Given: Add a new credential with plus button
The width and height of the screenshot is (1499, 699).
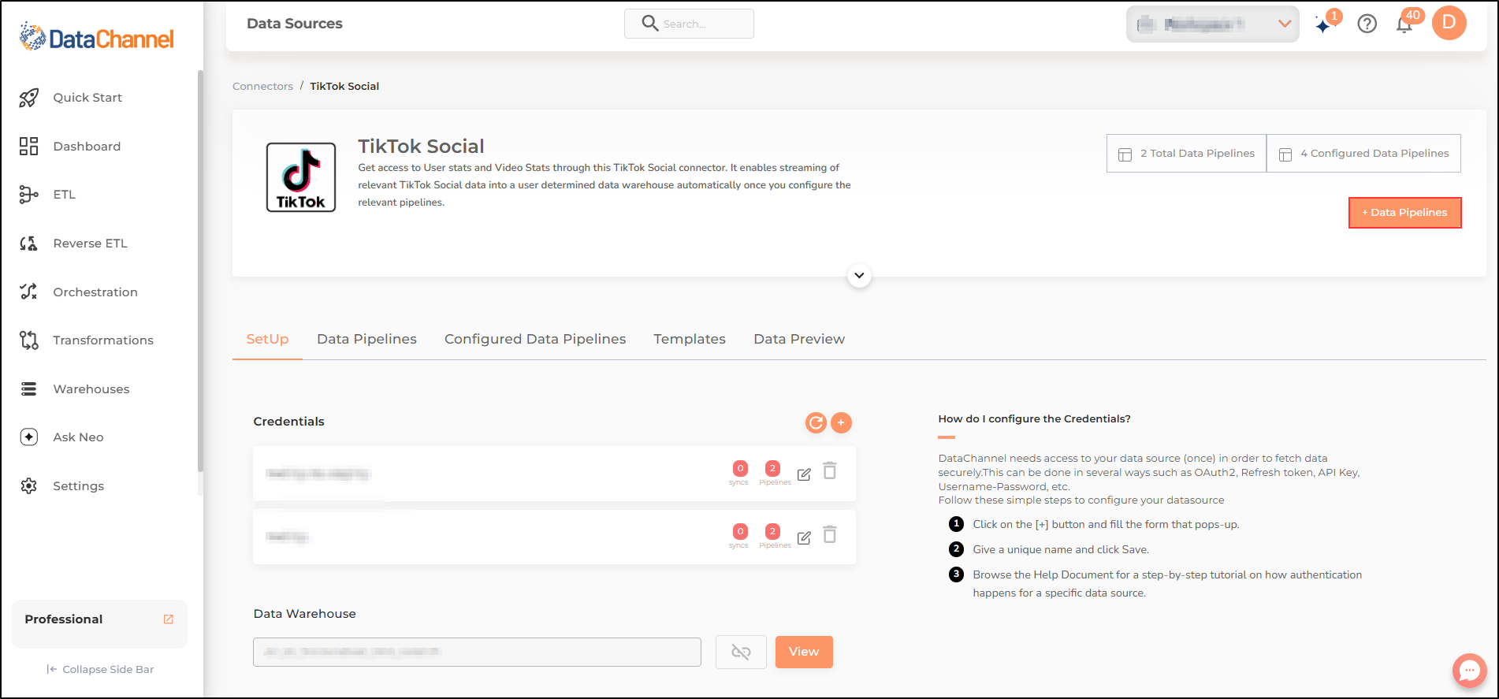Looking at the screenshot, I should click(842, 423).
